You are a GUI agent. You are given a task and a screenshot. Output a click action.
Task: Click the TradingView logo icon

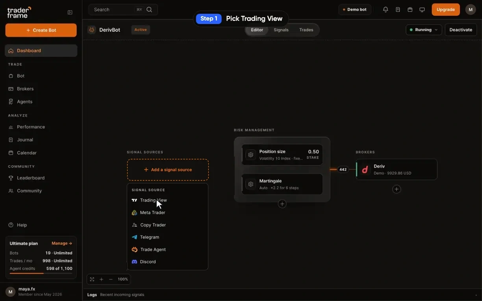pyautogui.click(x=134, y=200)
